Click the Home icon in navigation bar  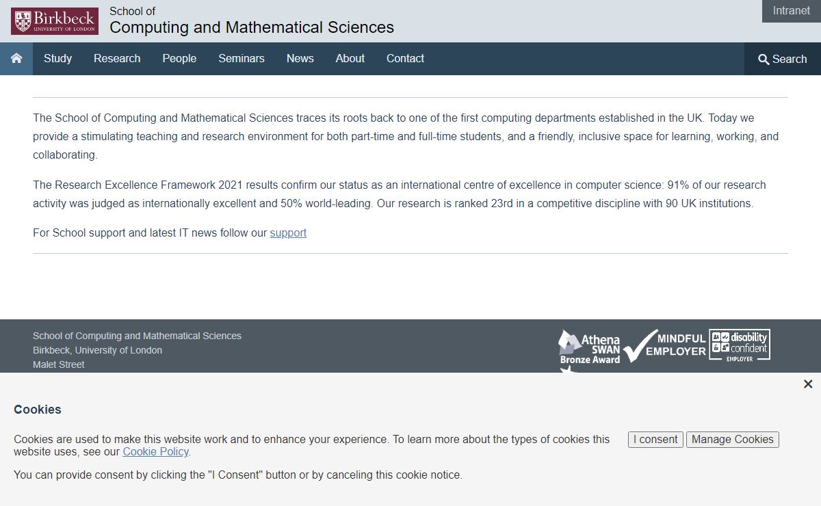click(16, 59)
